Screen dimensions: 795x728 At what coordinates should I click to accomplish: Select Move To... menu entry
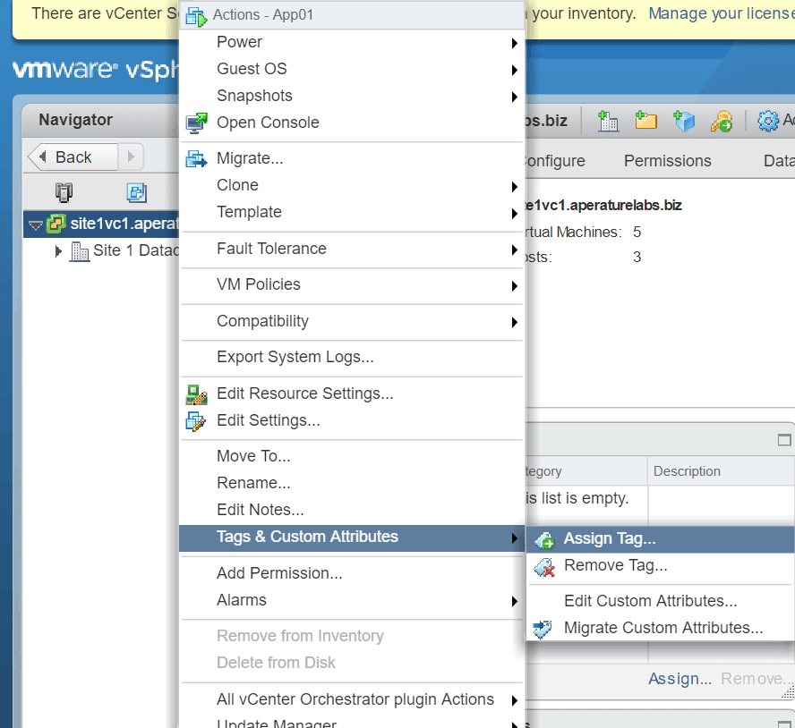[x=352, y=456]
